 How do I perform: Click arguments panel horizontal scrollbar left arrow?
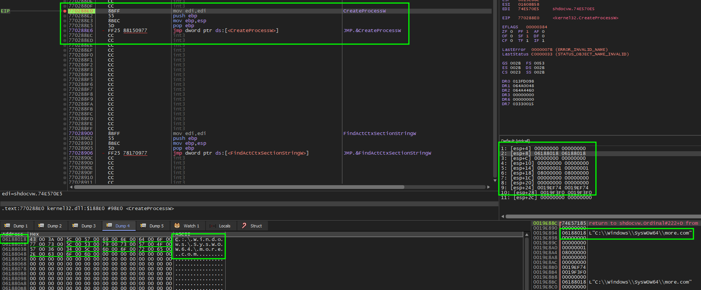click(503, 216)
